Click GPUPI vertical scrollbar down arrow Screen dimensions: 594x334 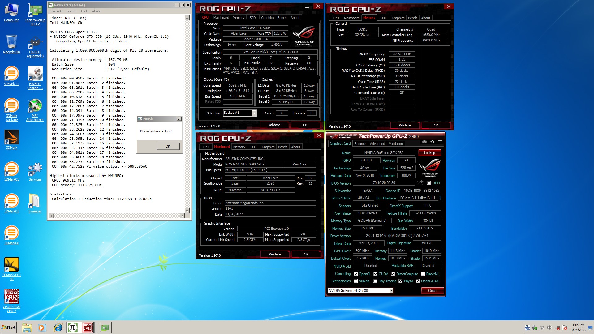pyautogui.click(x=187, y=211)
